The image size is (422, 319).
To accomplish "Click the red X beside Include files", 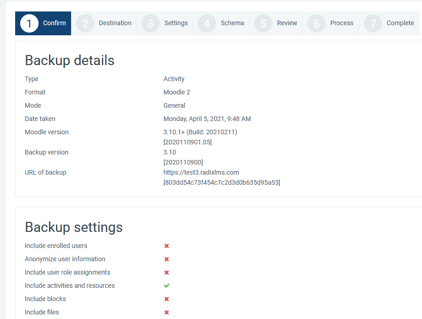I will [x=167, y=313].
